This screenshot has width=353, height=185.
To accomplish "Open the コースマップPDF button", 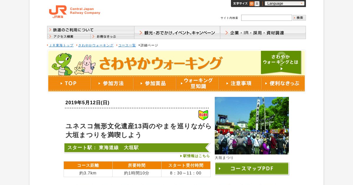I will [252, 169].
